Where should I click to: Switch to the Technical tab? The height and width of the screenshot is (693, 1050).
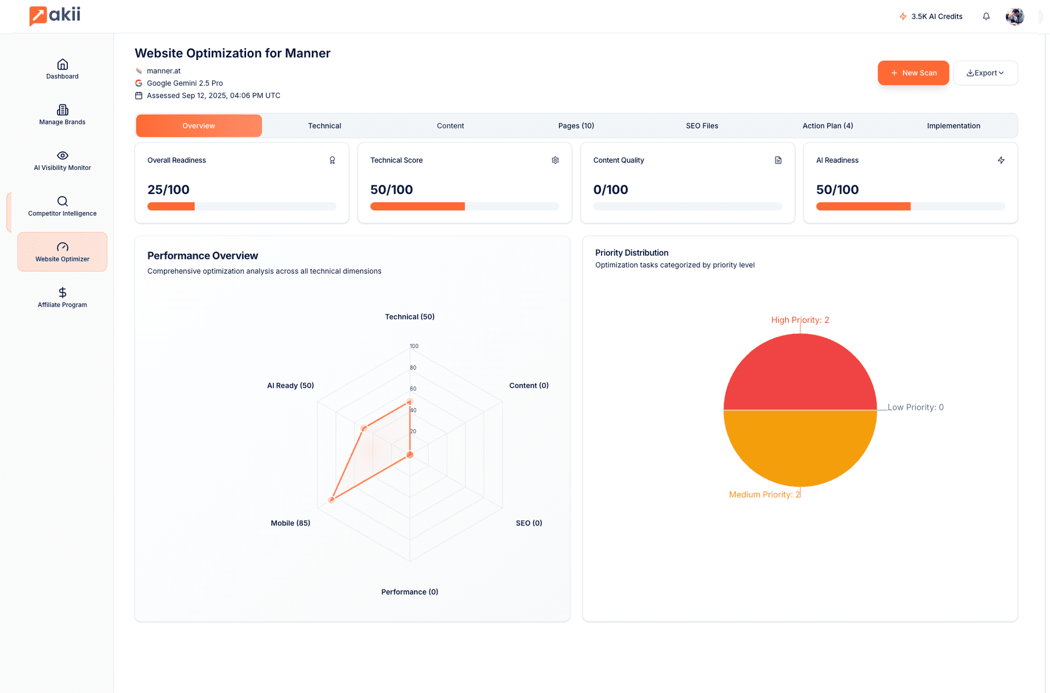324,126
